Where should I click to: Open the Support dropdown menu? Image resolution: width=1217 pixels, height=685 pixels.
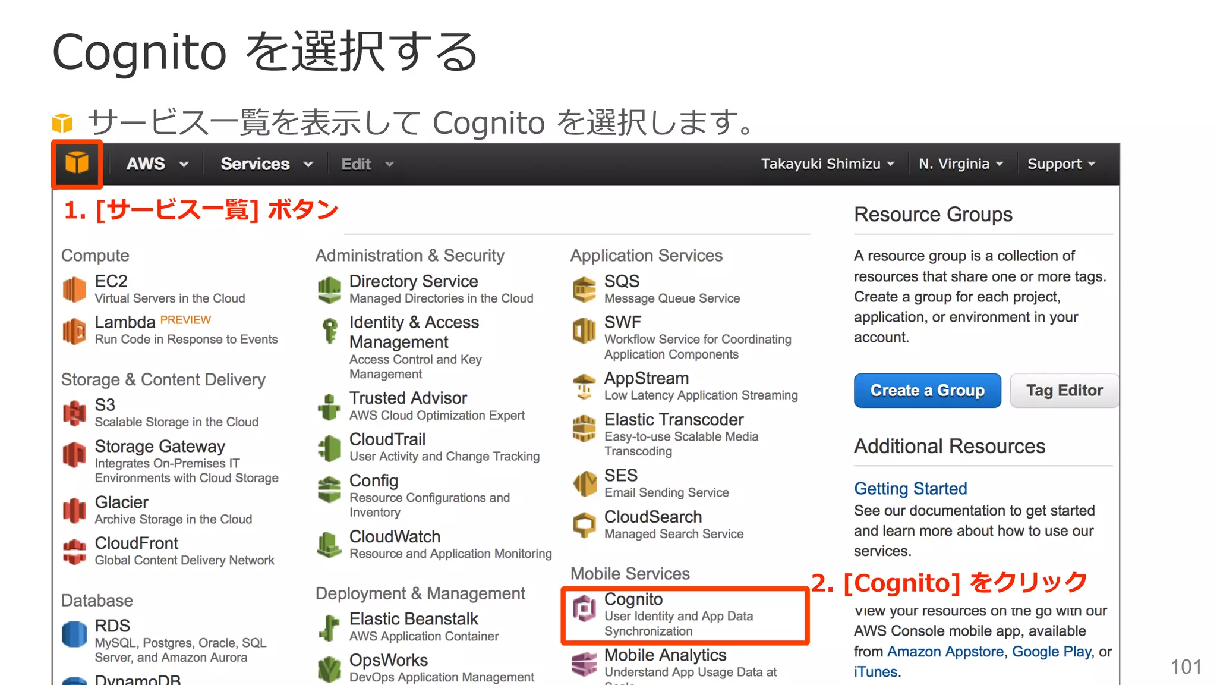click(x=1061, y=164)
